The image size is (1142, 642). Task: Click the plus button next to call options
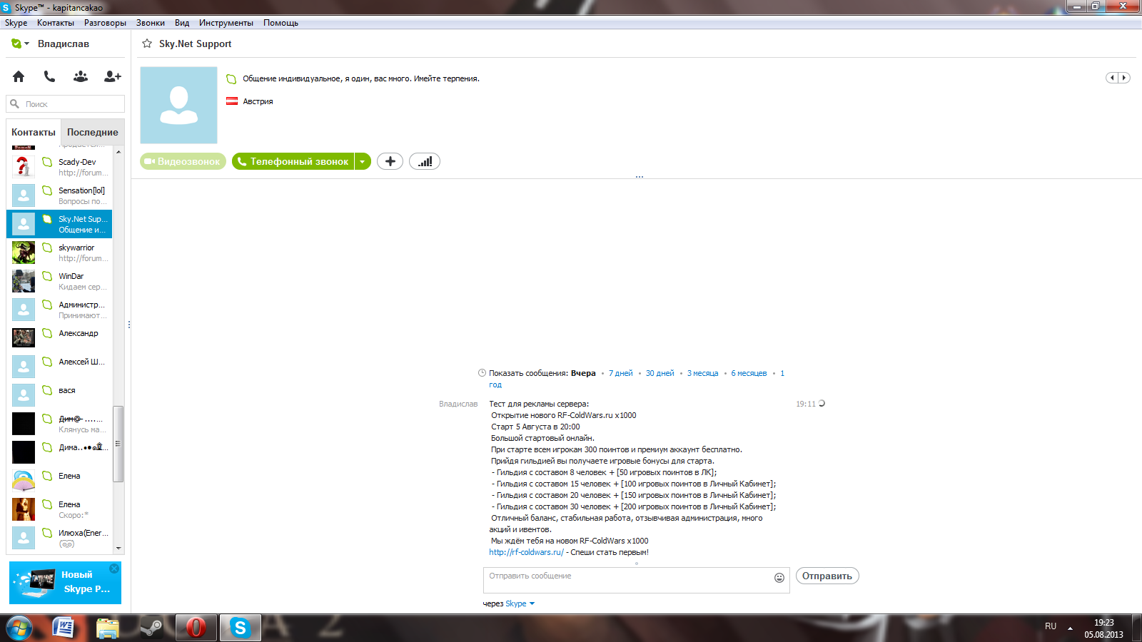(x=390, y=161)
